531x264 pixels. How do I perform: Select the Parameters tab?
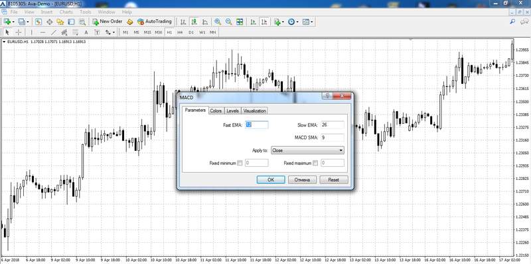pos(195,110)
